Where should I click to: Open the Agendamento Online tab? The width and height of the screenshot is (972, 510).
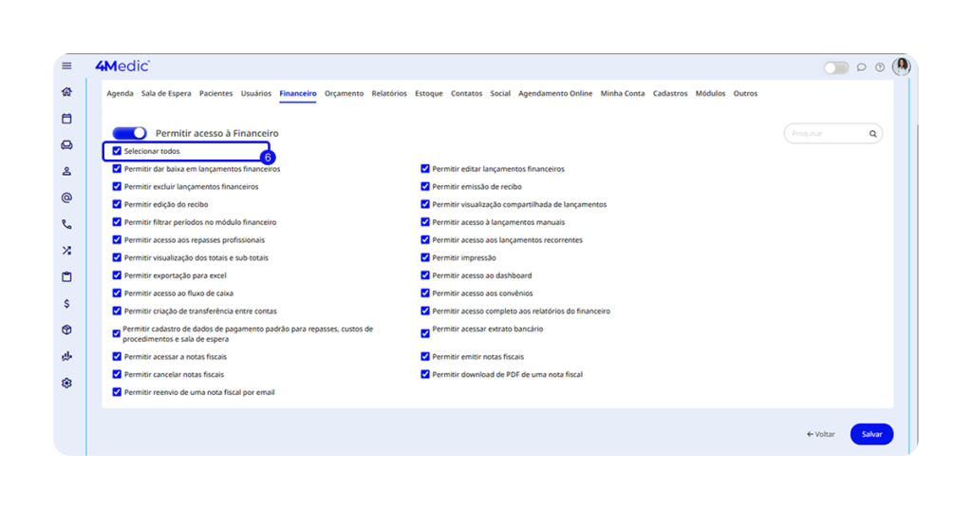555,94
